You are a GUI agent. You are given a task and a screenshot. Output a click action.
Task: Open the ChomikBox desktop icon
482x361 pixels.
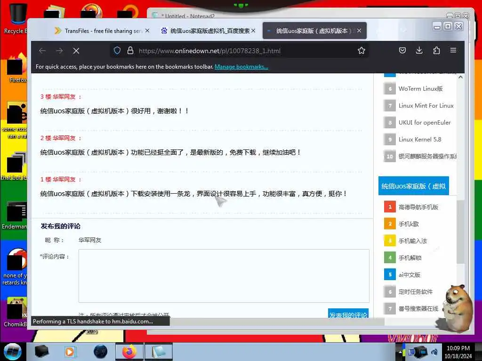(x=16, y=312)
